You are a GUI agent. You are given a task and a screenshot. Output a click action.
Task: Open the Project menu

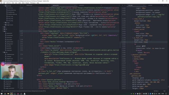(x=27, y=3)
